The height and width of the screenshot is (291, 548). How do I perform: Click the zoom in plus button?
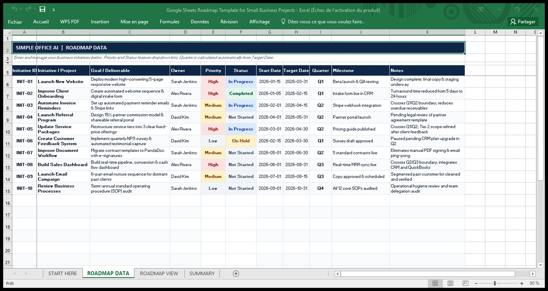point(522,284)
